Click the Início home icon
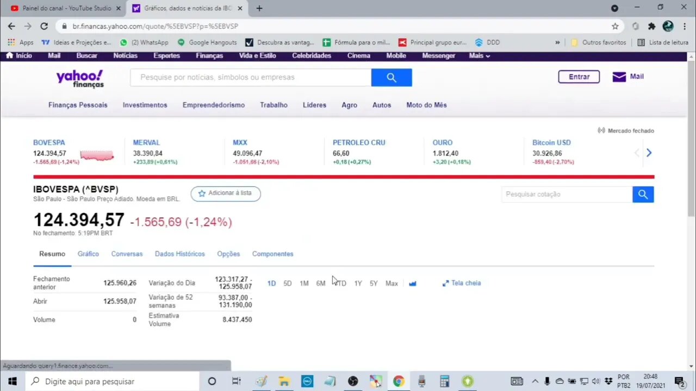696x391 pixels. click(9, 55)
